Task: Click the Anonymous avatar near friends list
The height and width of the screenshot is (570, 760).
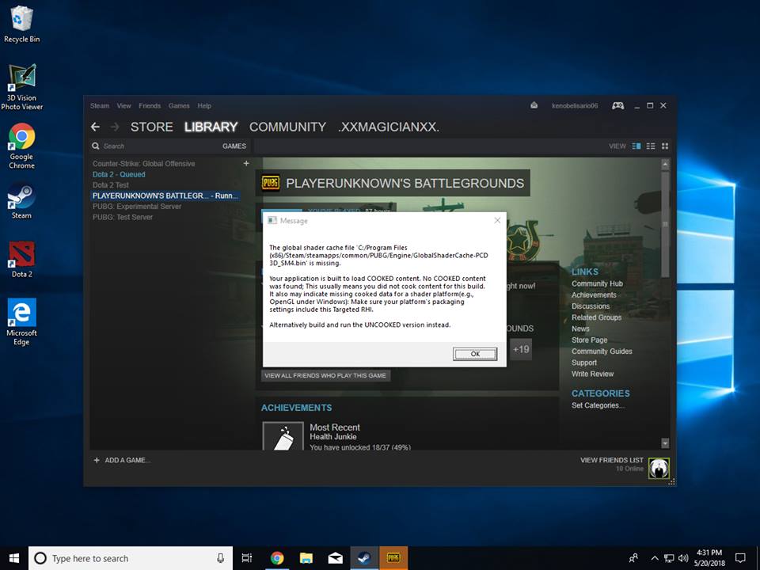Action: click(659, 468)
